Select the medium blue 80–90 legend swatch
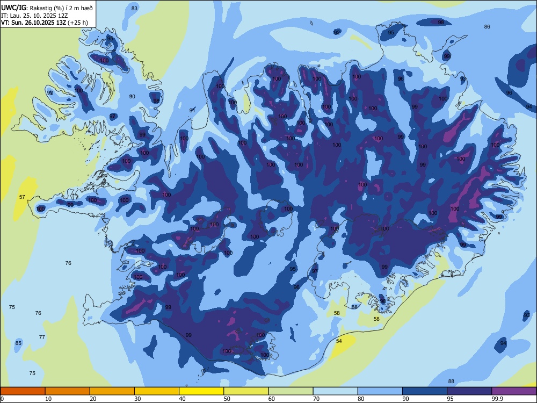 [380, 391]
